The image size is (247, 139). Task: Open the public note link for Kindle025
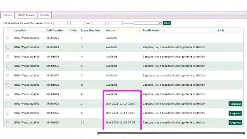[174, 66]
